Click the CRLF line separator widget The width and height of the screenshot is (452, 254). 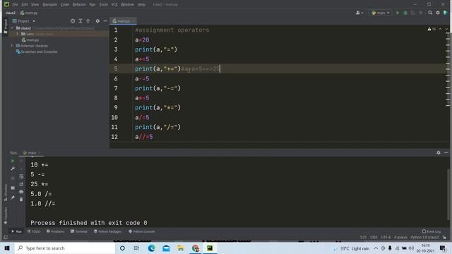pos(374,238)
